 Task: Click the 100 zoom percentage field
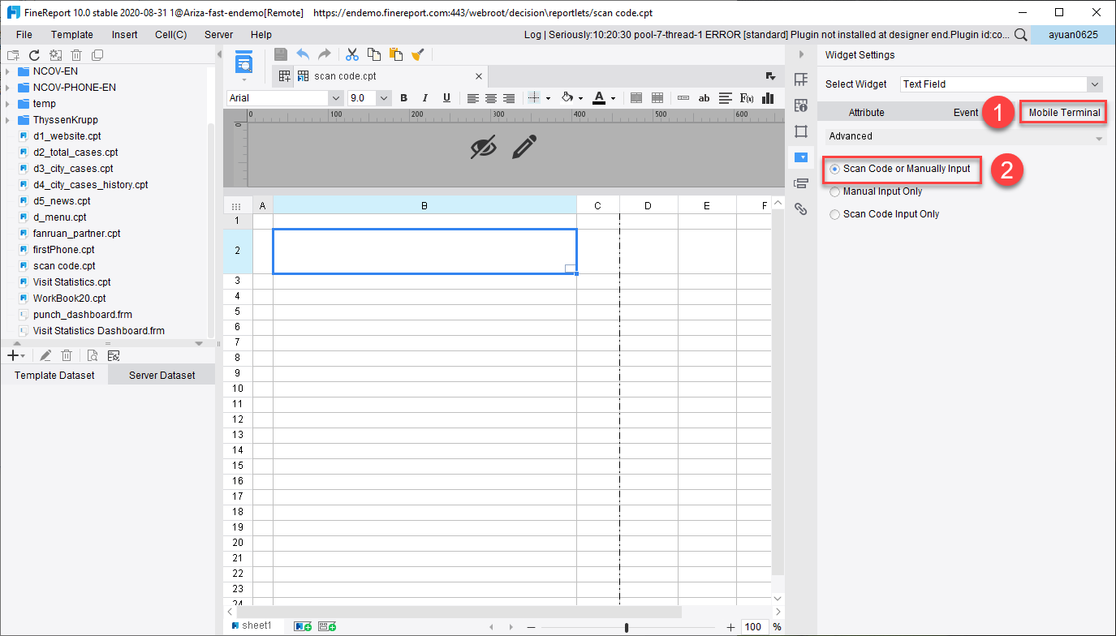[754, 627]
